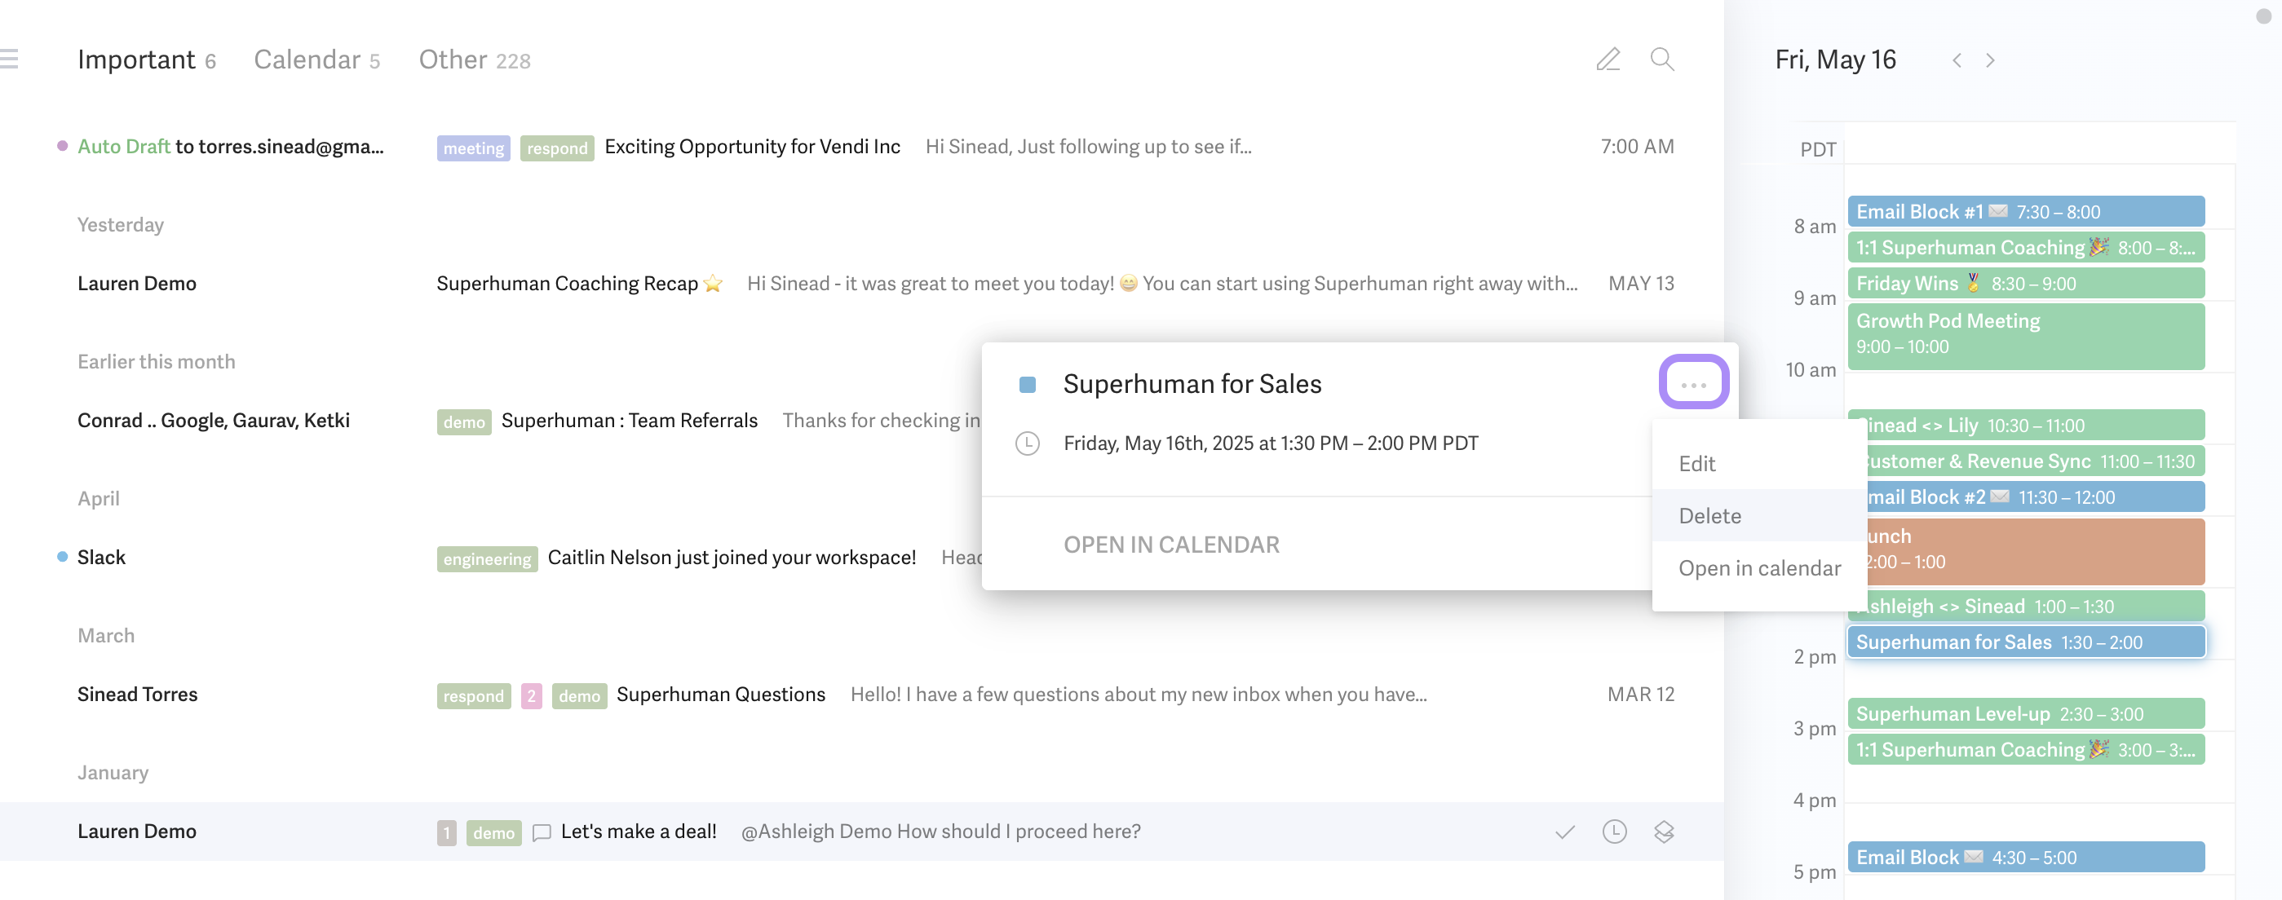Click Auto Draft sender text

point(123,146)
